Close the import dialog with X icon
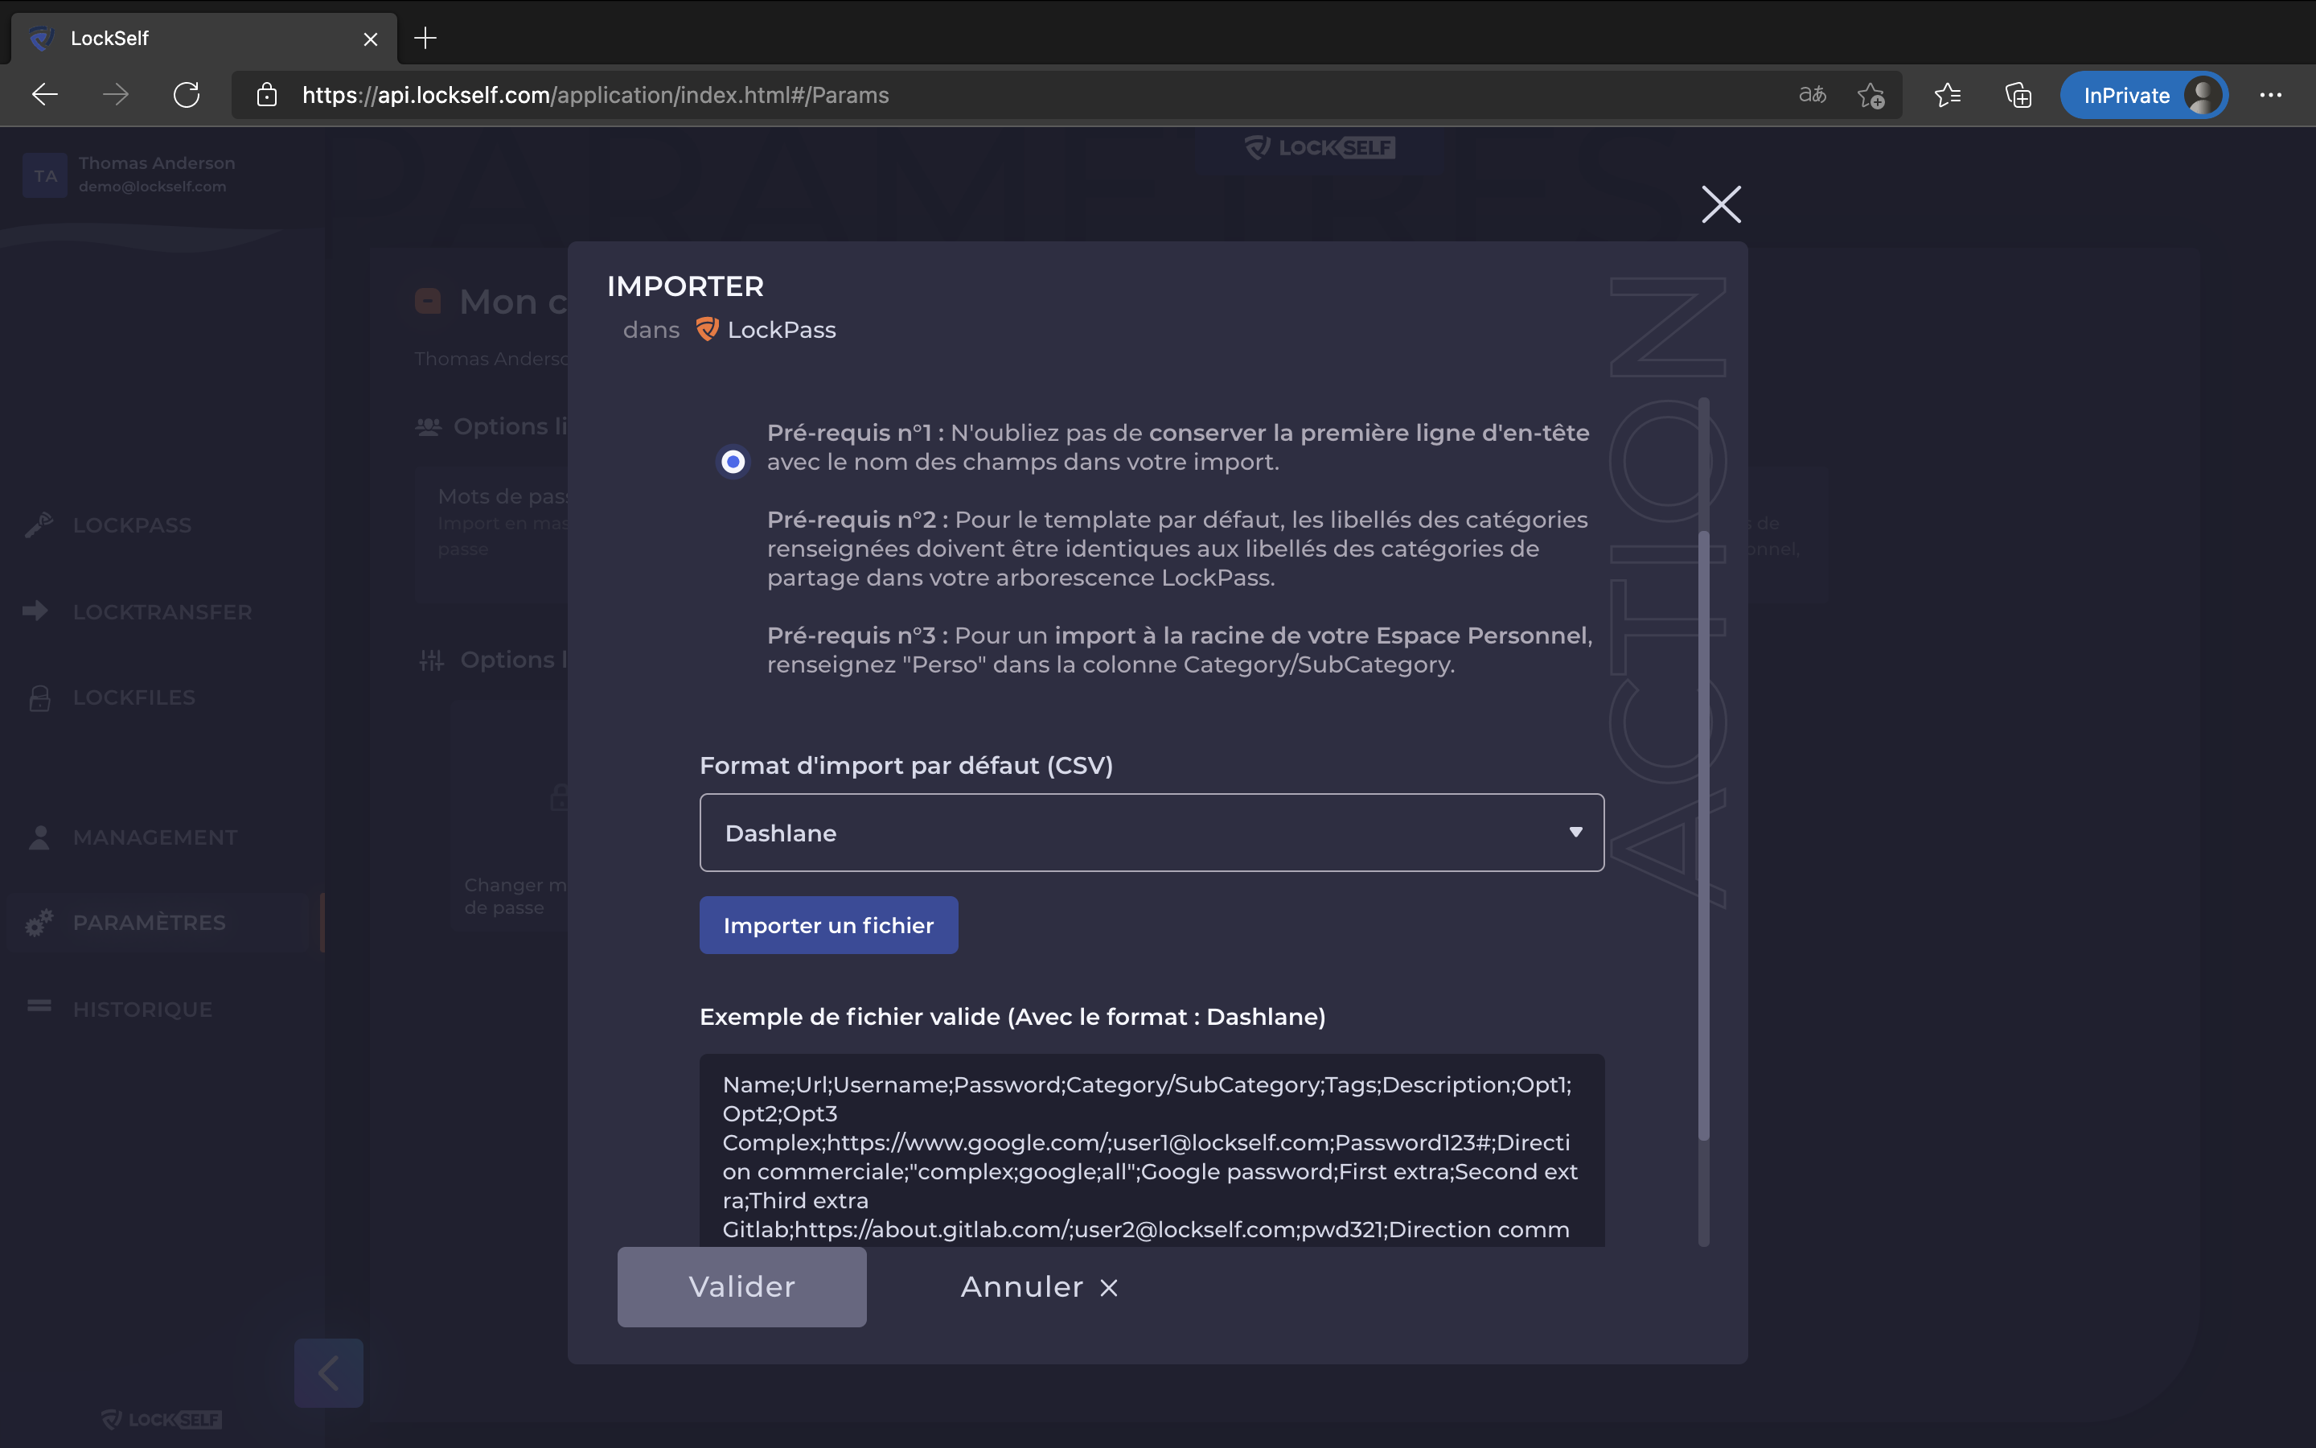2316x1448 pixels. pyautogui.click(x=1721, y=204)
